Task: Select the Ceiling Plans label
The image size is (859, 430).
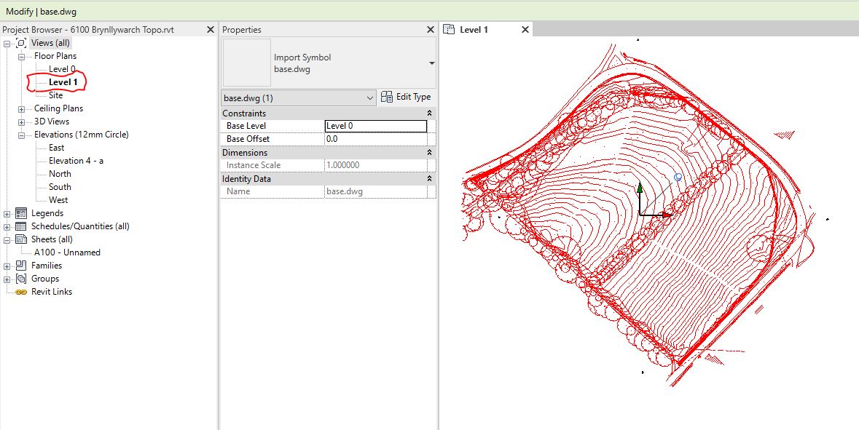Action: pyautogui.click(x=58, y=108)
